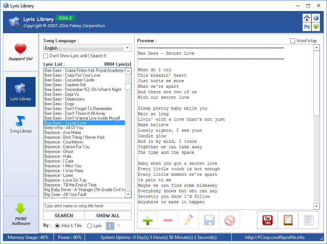Select Big Sean - All Your Fault
The height and width of the screenshot is (244, 327).
pyautogui.click(x=84, y=194)
